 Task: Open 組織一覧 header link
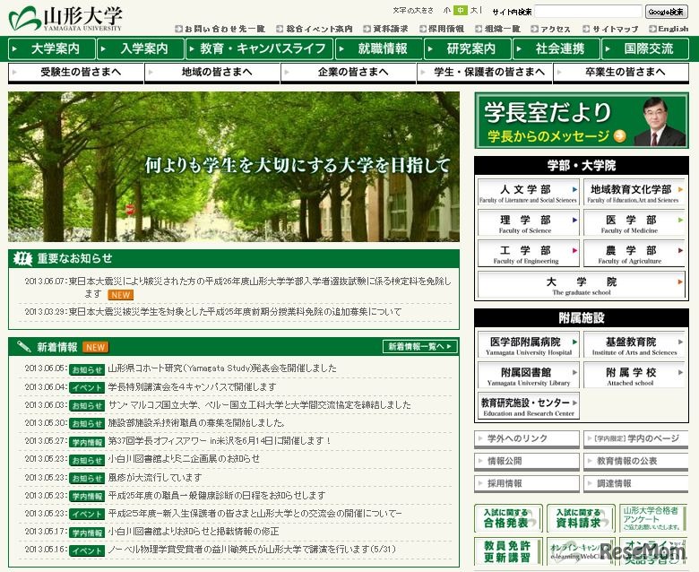click(x=497, y=29)
